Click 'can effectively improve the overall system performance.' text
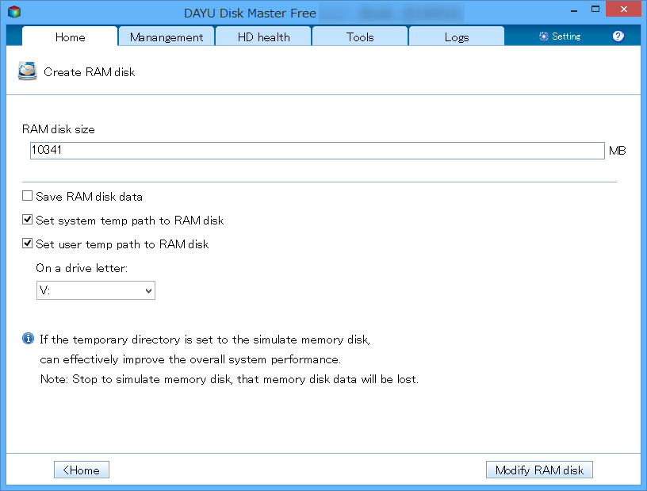Screen dimensions: 647x491 190,359
